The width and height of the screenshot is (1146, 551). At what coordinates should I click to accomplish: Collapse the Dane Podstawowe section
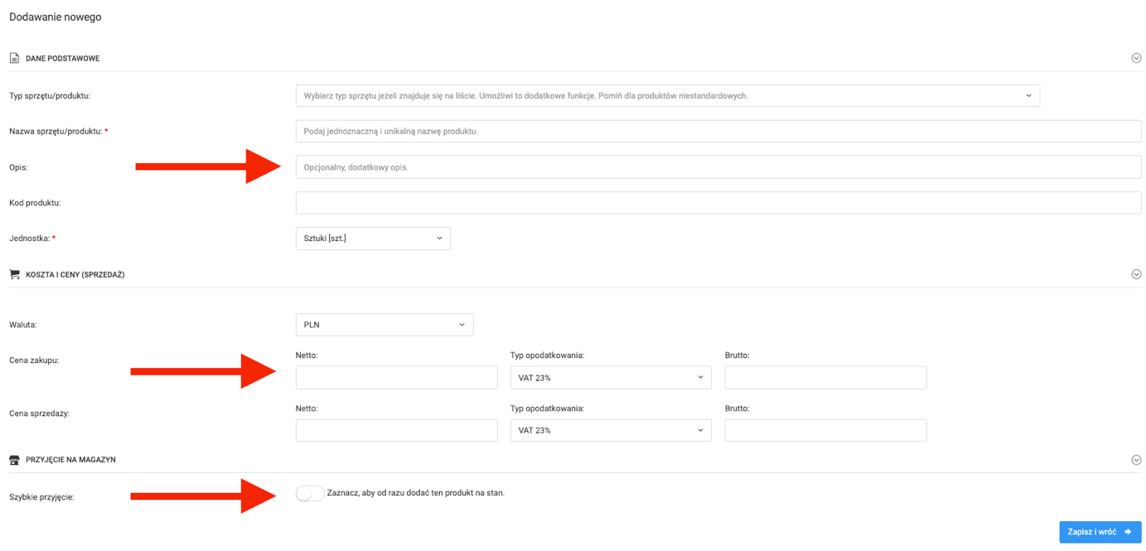1136,59
